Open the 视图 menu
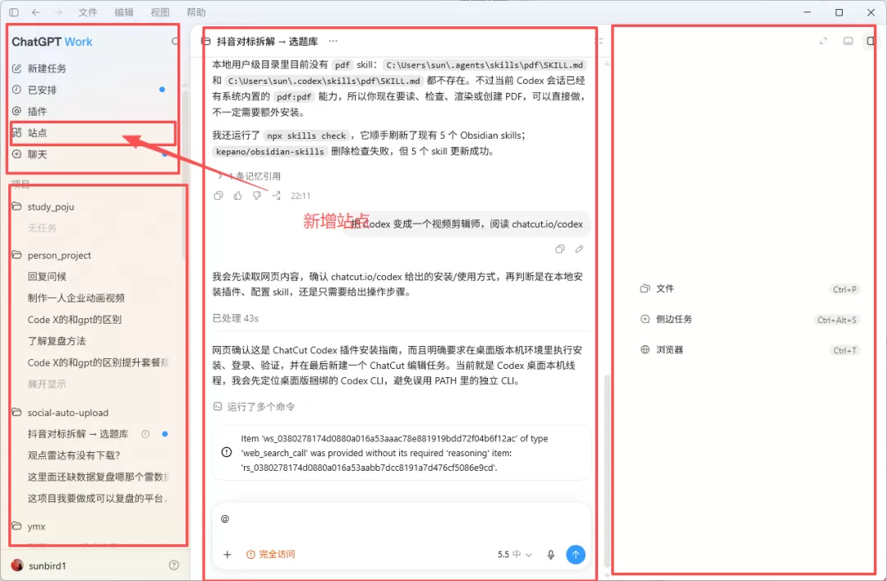Screen dimensions: 887x581 point(160,12)
